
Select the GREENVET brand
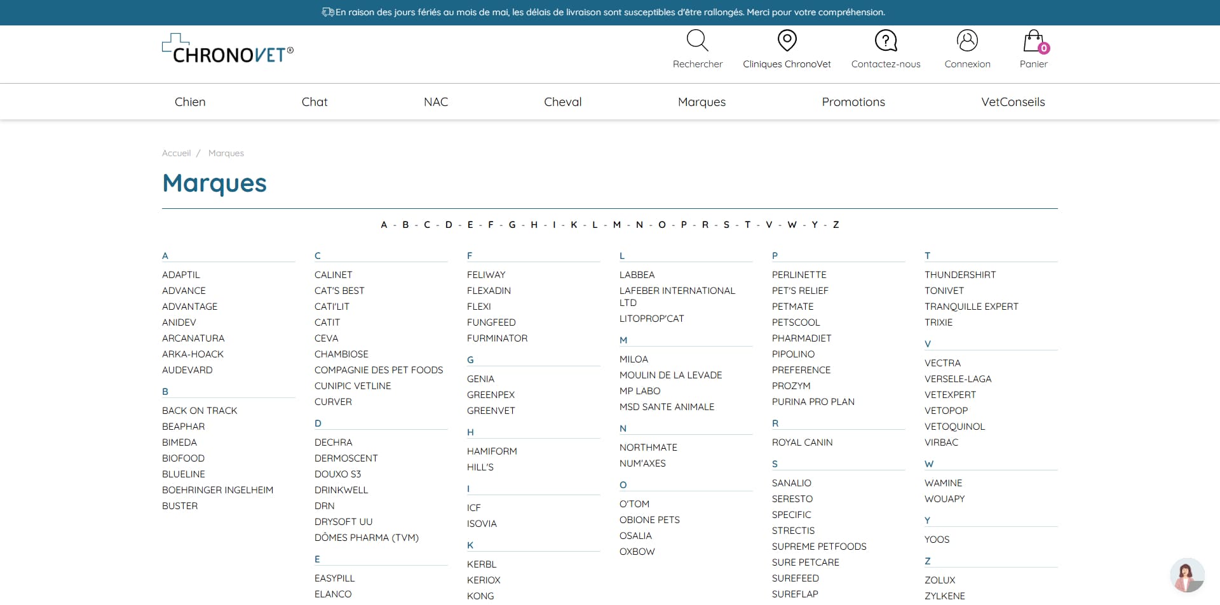(x=491, y=411)
